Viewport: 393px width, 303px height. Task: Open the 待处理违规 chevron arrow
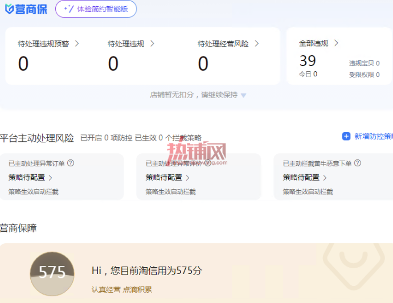point(152,44)
